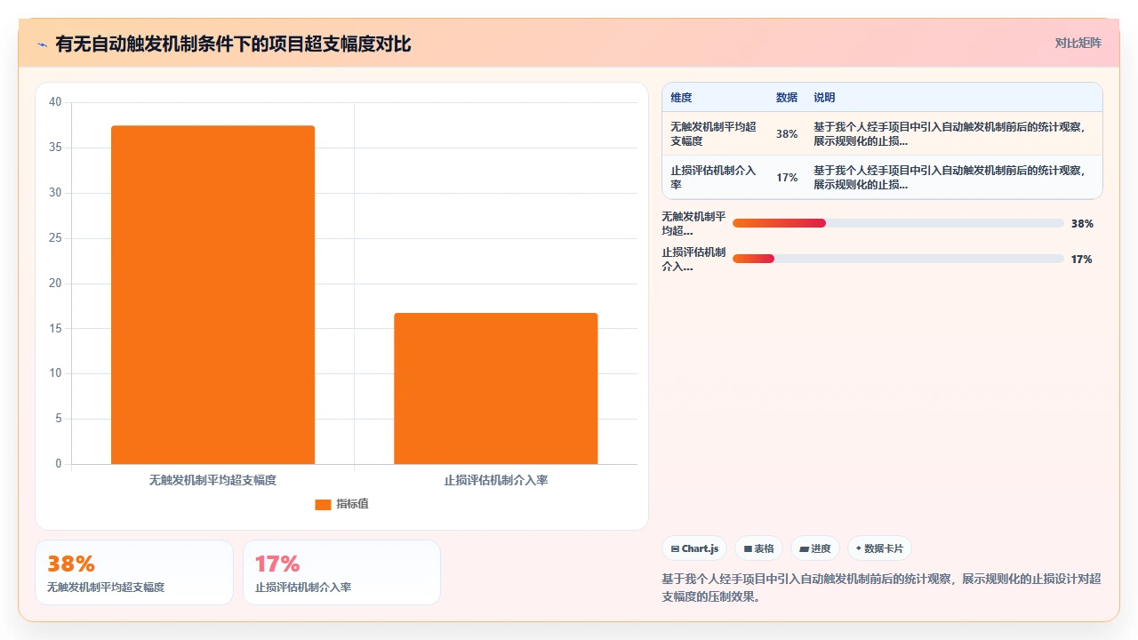Click the 17% progress bar
Viewport: 1138px width, 640px height.
(x=898, y=259)
